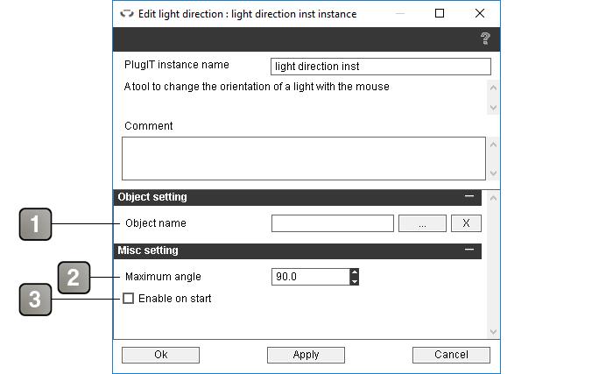Click the Apply button
The height and width of the screenshot is (374, 613).
point(306,355)
